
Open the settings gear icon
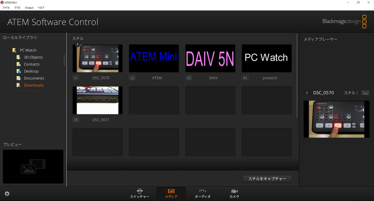coord(7,194)
